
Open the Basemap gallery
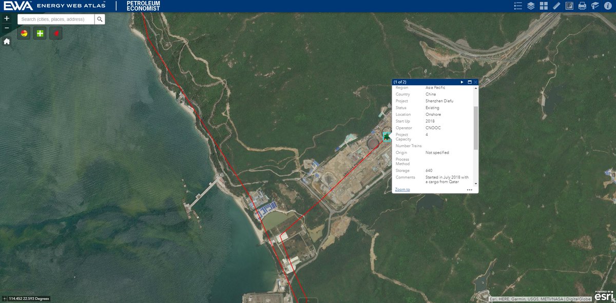click(544, 6)
